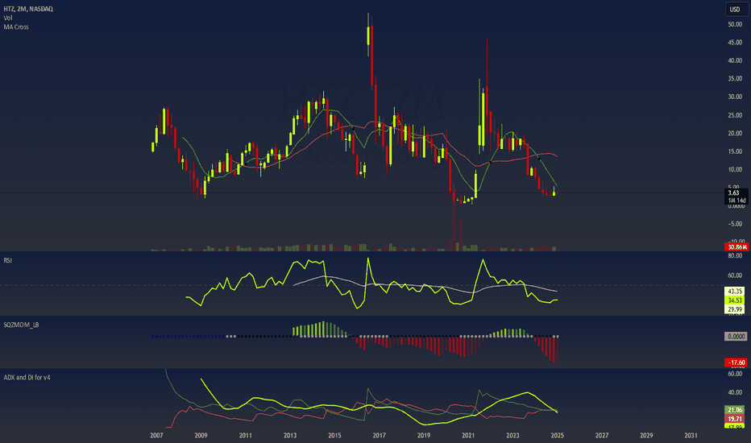Click the 0.0000 squeeze momentum tag
The image size is (751, 443).
coord(736,337)
